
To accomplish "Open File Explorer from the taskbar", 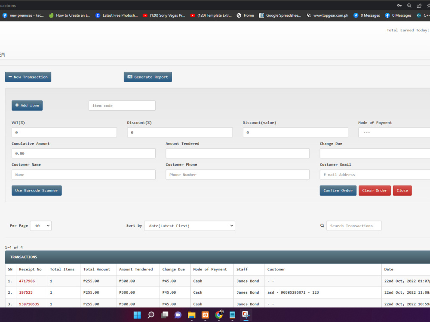I will (191, 315).
